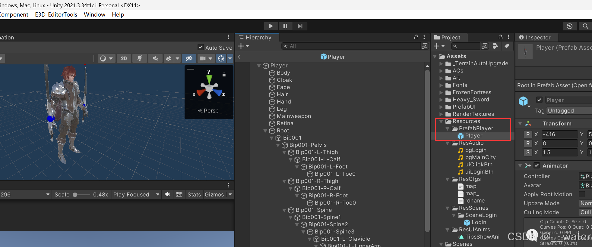Start Play mode with the Play button

tap(271, 26)
